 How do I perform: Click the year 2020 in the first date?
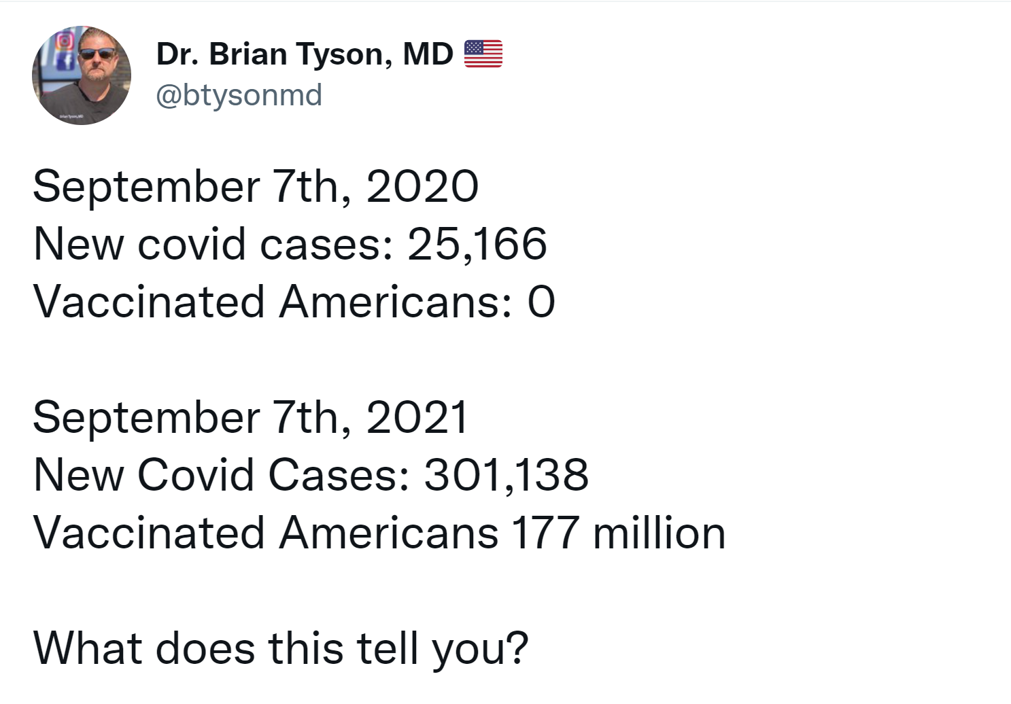point(422,187)
